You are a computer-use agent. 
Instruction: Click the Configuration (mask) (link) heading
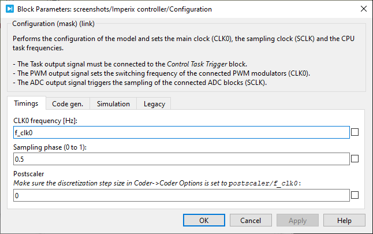tap(53, 24)
